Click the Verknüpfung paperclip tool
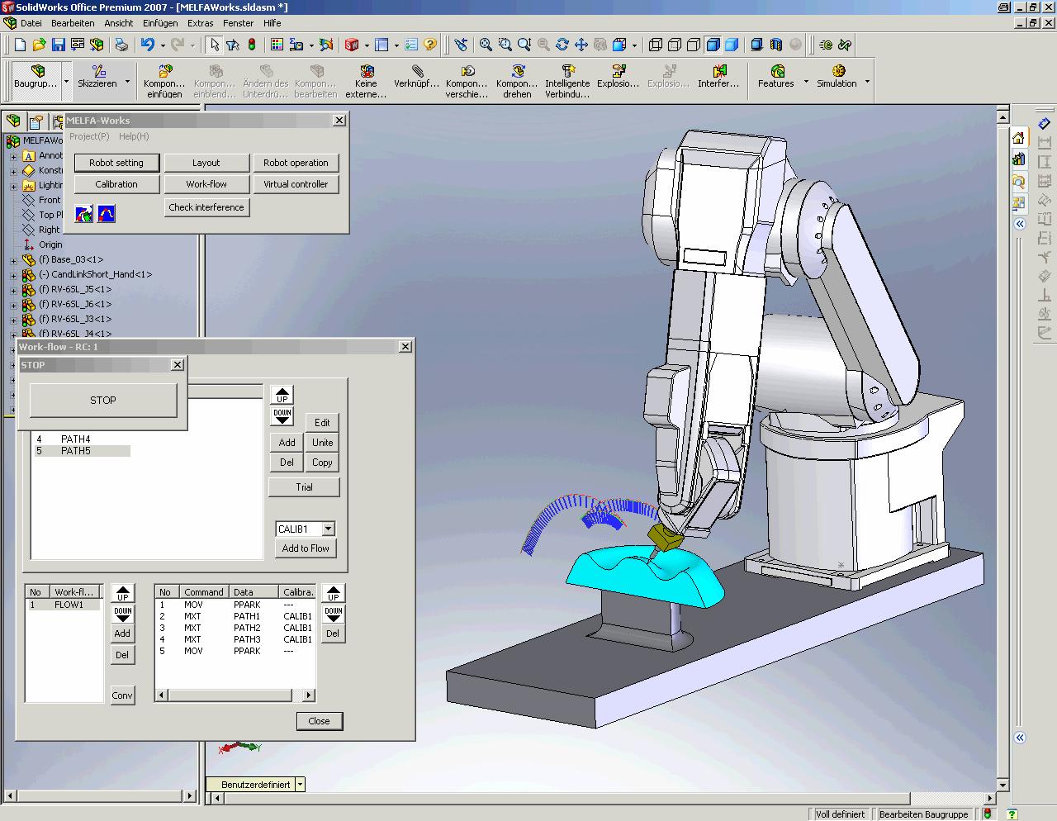The image size is (1057, 821). (x=416, y=77)
